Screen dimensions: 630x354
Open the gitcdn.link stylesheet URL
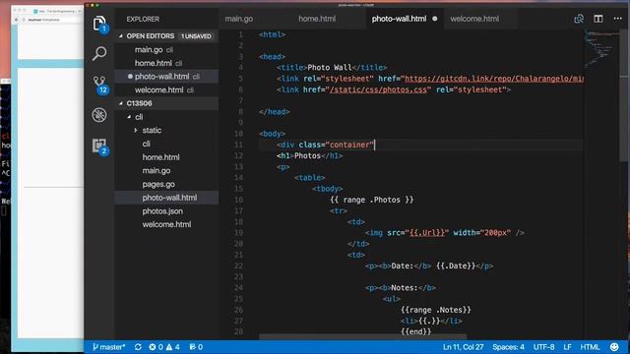[x=494, y=79]
